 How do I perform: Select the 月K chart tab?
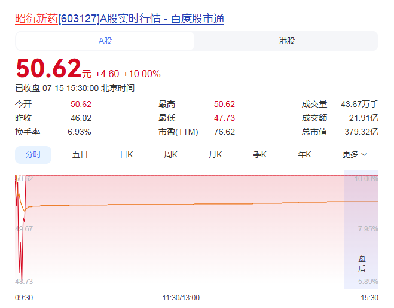coord(215,154)
